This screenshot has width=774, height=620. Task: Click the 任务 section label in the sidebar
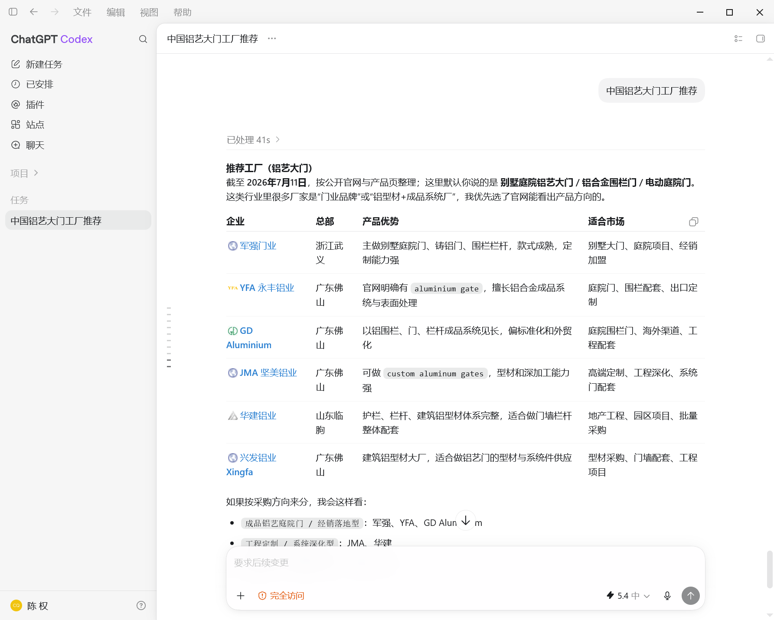pos(19,200)
